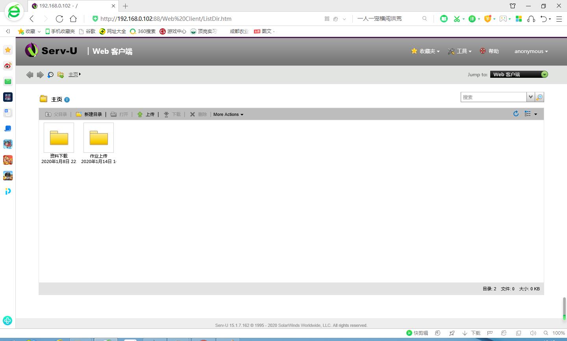Collapse the sidebar with left arrow
567x341 pixels.
(x=7, y=31)
